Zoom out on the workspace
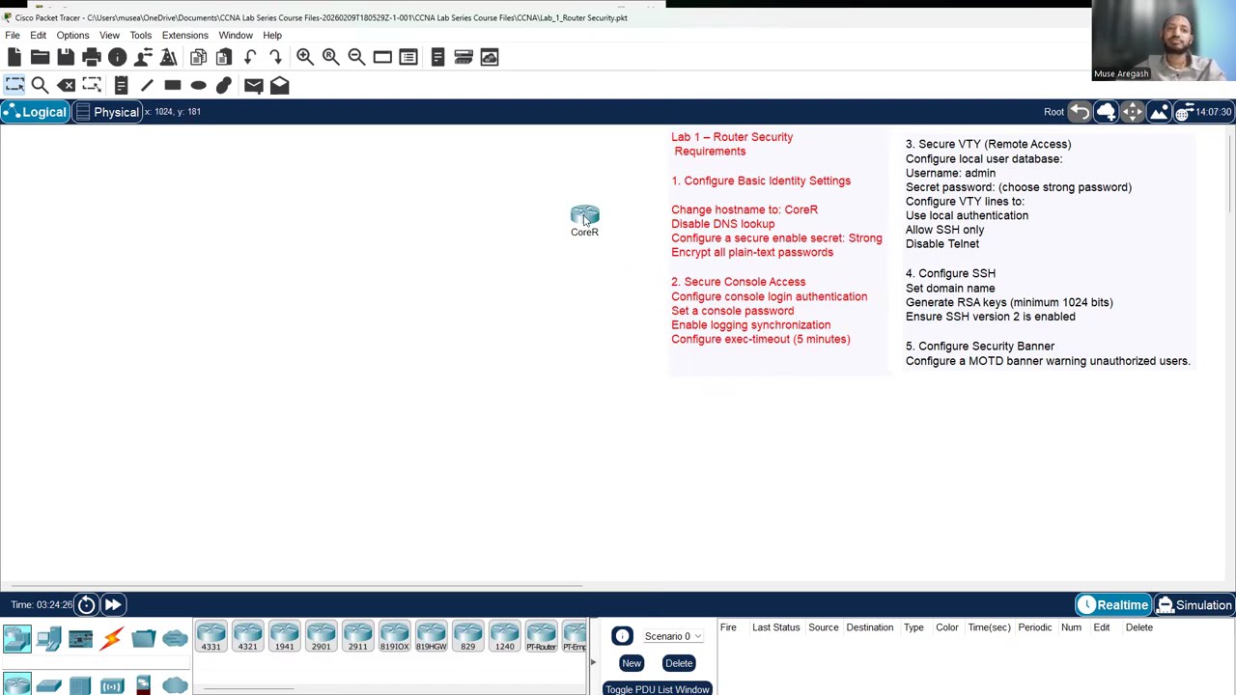 356,57
